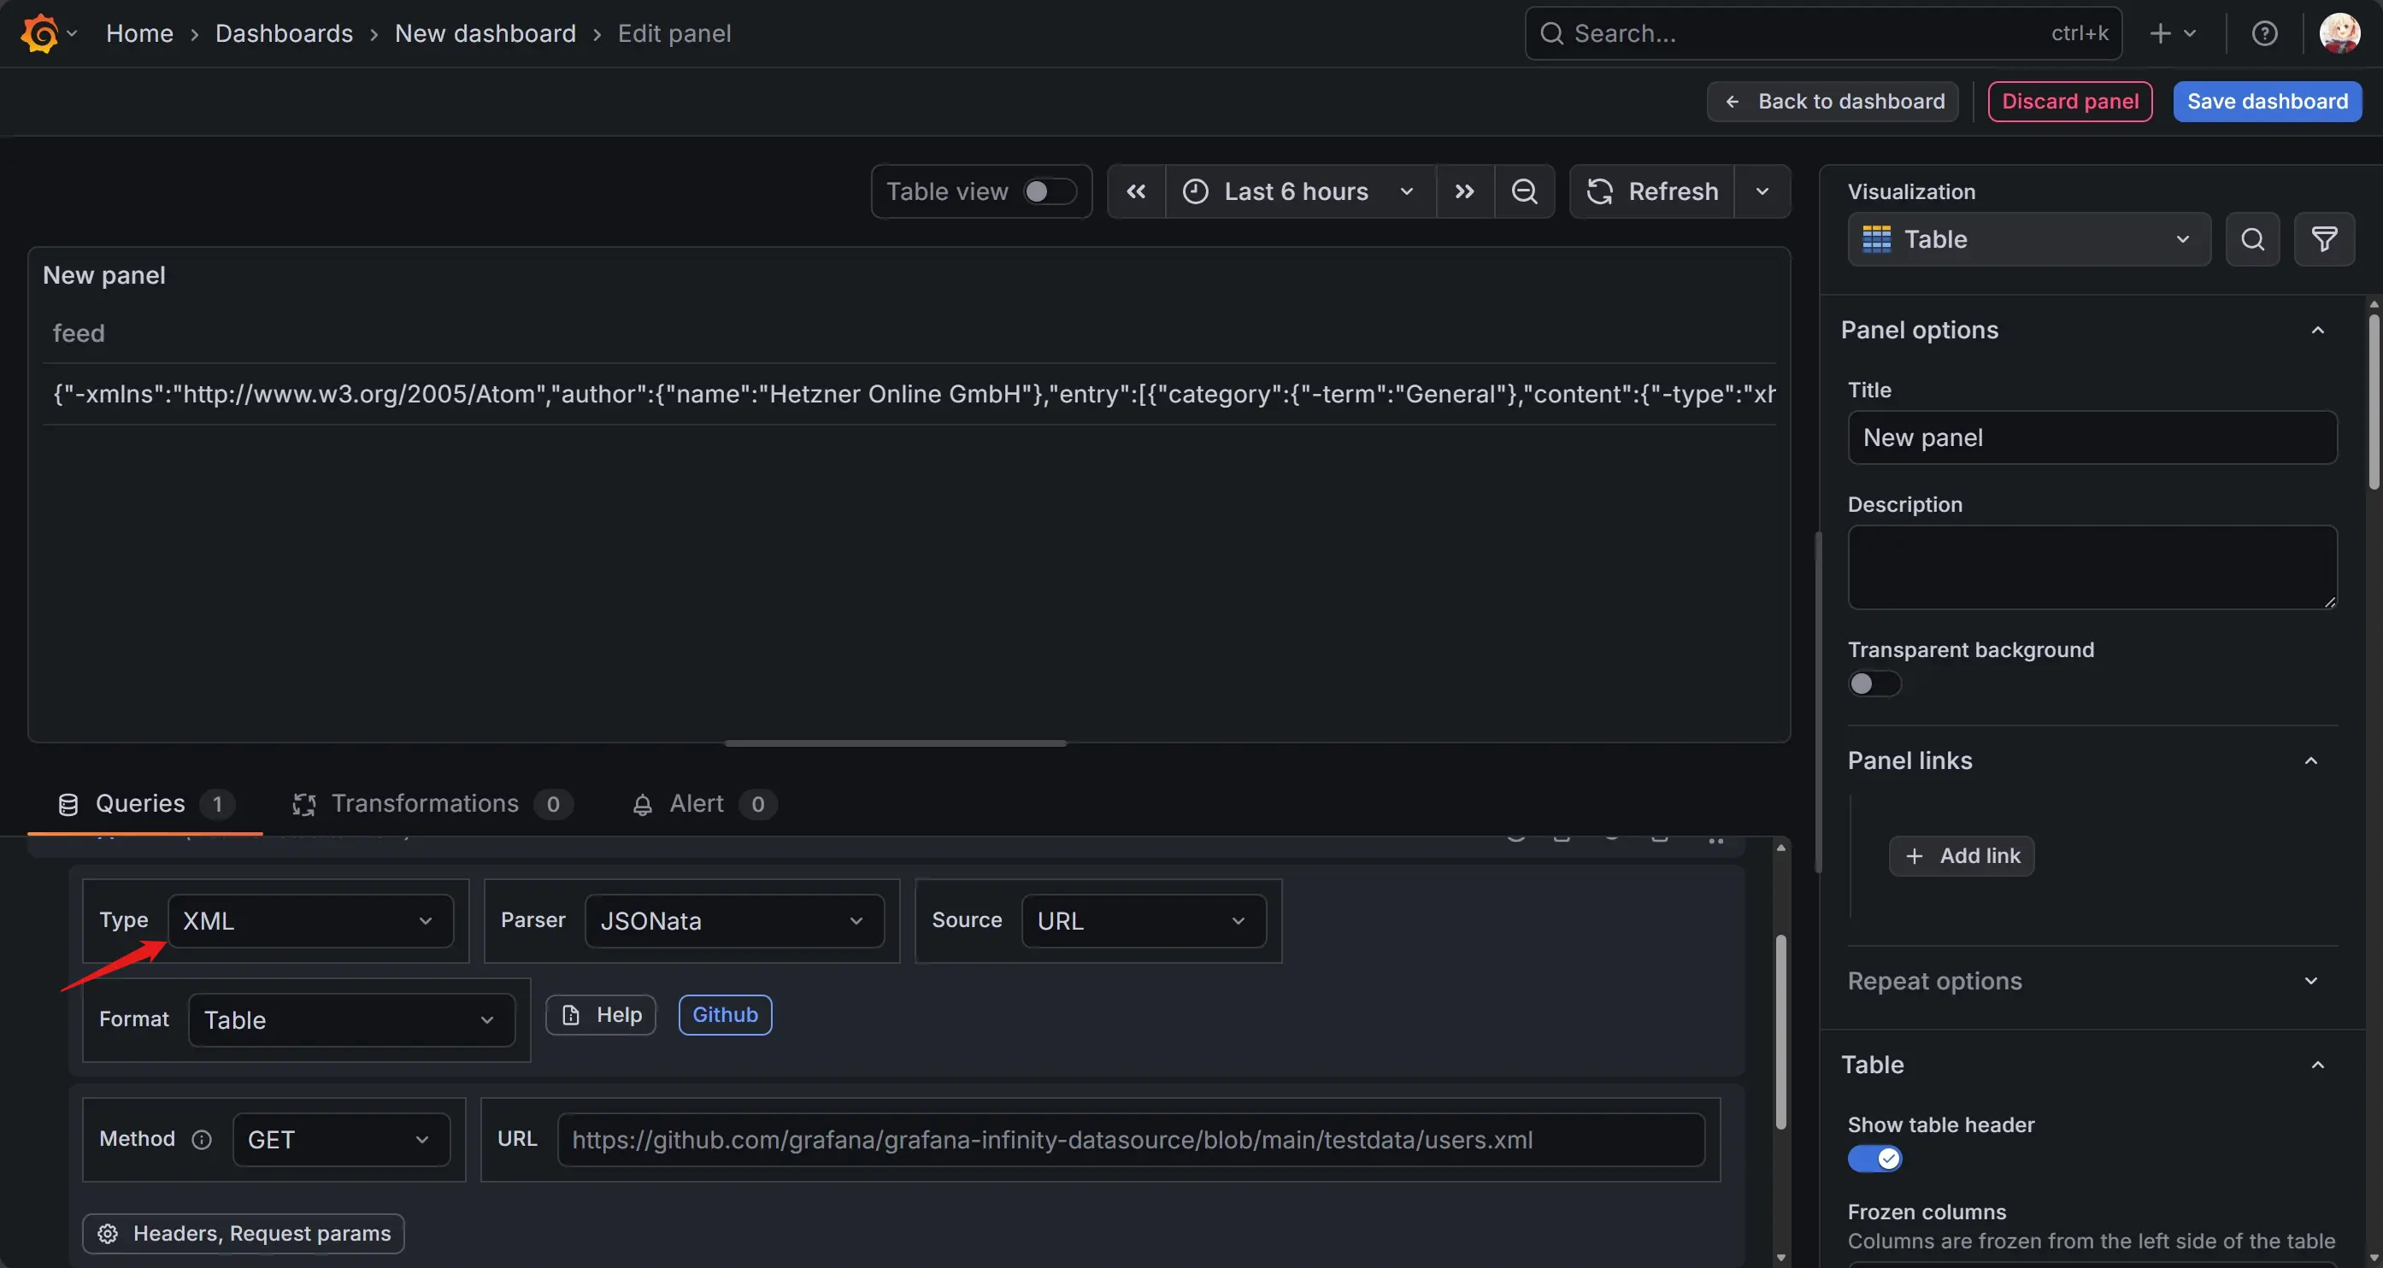Open the Type XML dropdown
The image size is (2383, 1268).
(x=310, y=921)
